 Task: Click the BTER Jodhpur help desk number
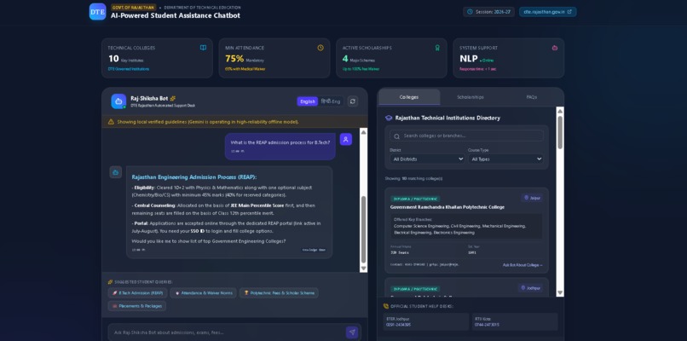click(398, 325)
